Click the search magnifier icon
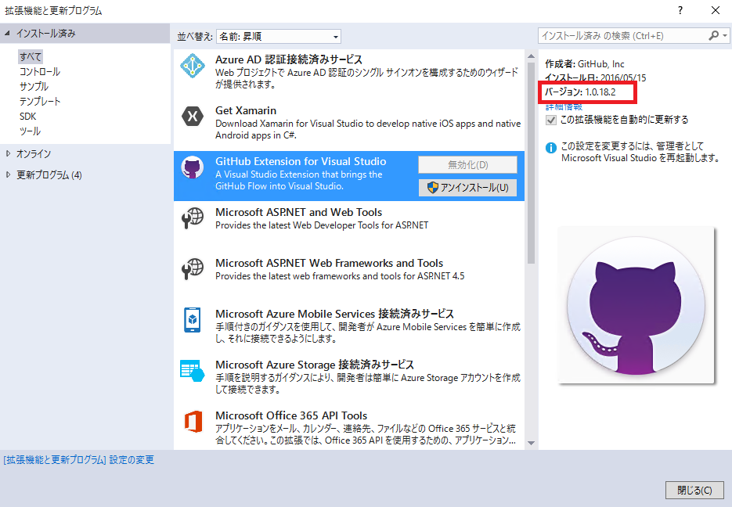This screenshot has width=732, height=507. [x=713, y=35]
